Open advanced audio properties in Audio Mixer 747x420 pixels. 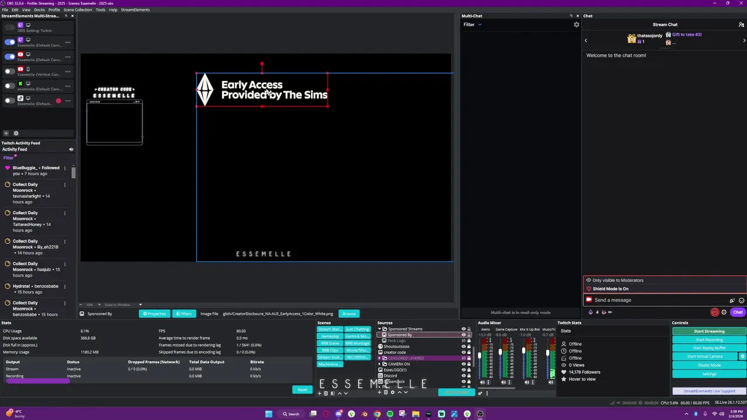pyautogui.click(x=480, y=393)
